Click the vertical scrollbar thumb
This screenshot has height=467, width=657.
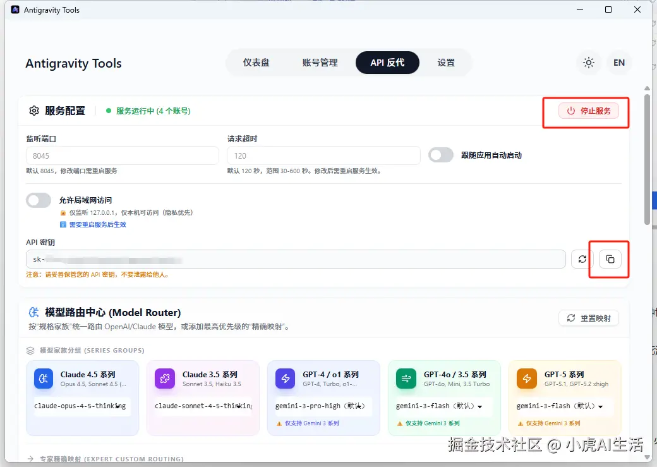click(x=647, y=159)
